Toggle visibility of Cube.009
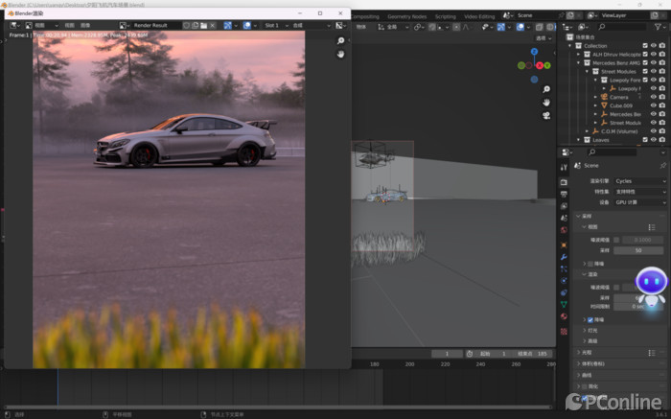Screen dimensions: 671x419 click(x=654, y=105)
